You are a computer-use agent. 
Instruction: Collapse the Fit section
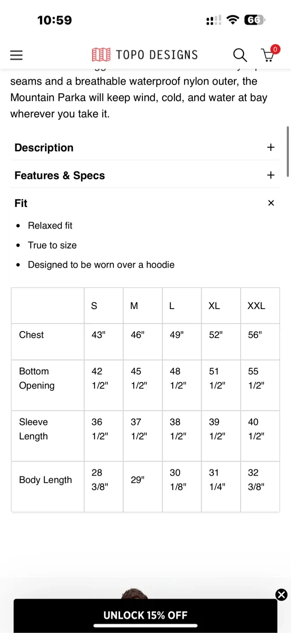pyautogui.click(x=271, y=203)
